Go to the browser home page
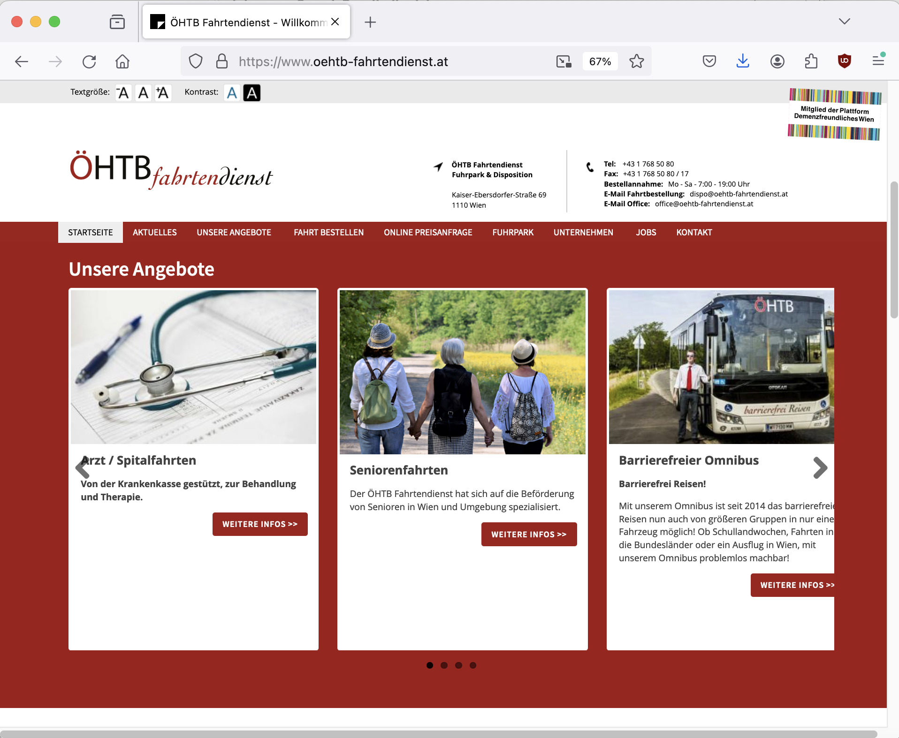Screen dimensions: 899x738 pos(122,61)
